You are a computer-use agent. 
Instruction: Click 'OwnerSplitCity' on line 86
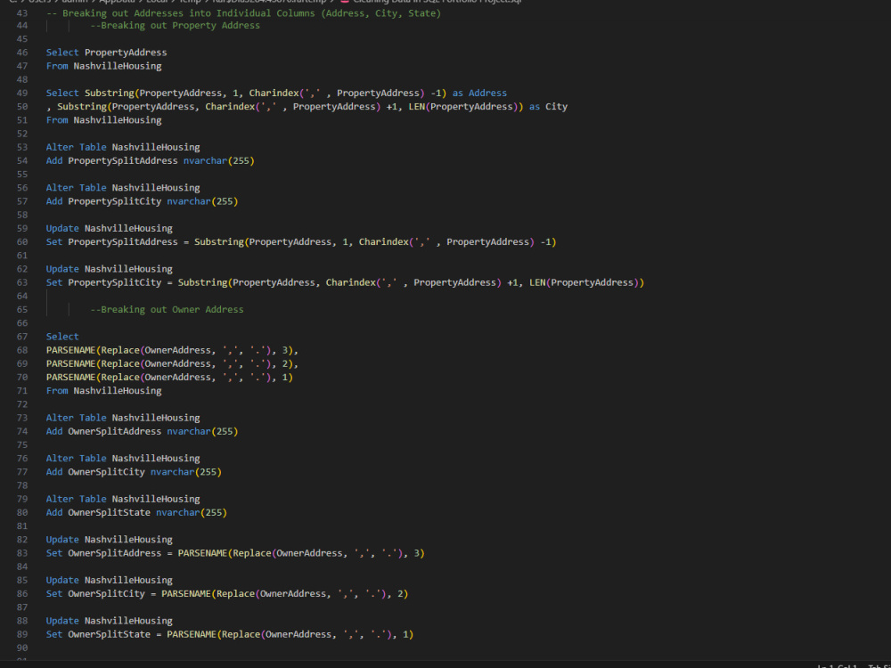pos(106,593)
